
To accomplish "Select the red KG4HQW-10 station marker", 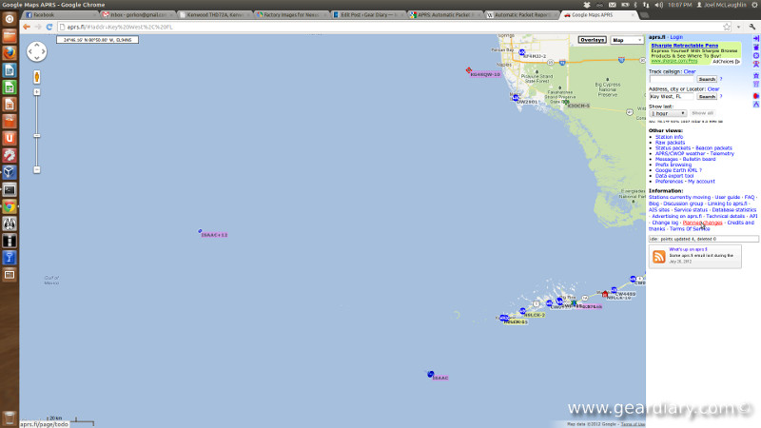I will [469, 70].
